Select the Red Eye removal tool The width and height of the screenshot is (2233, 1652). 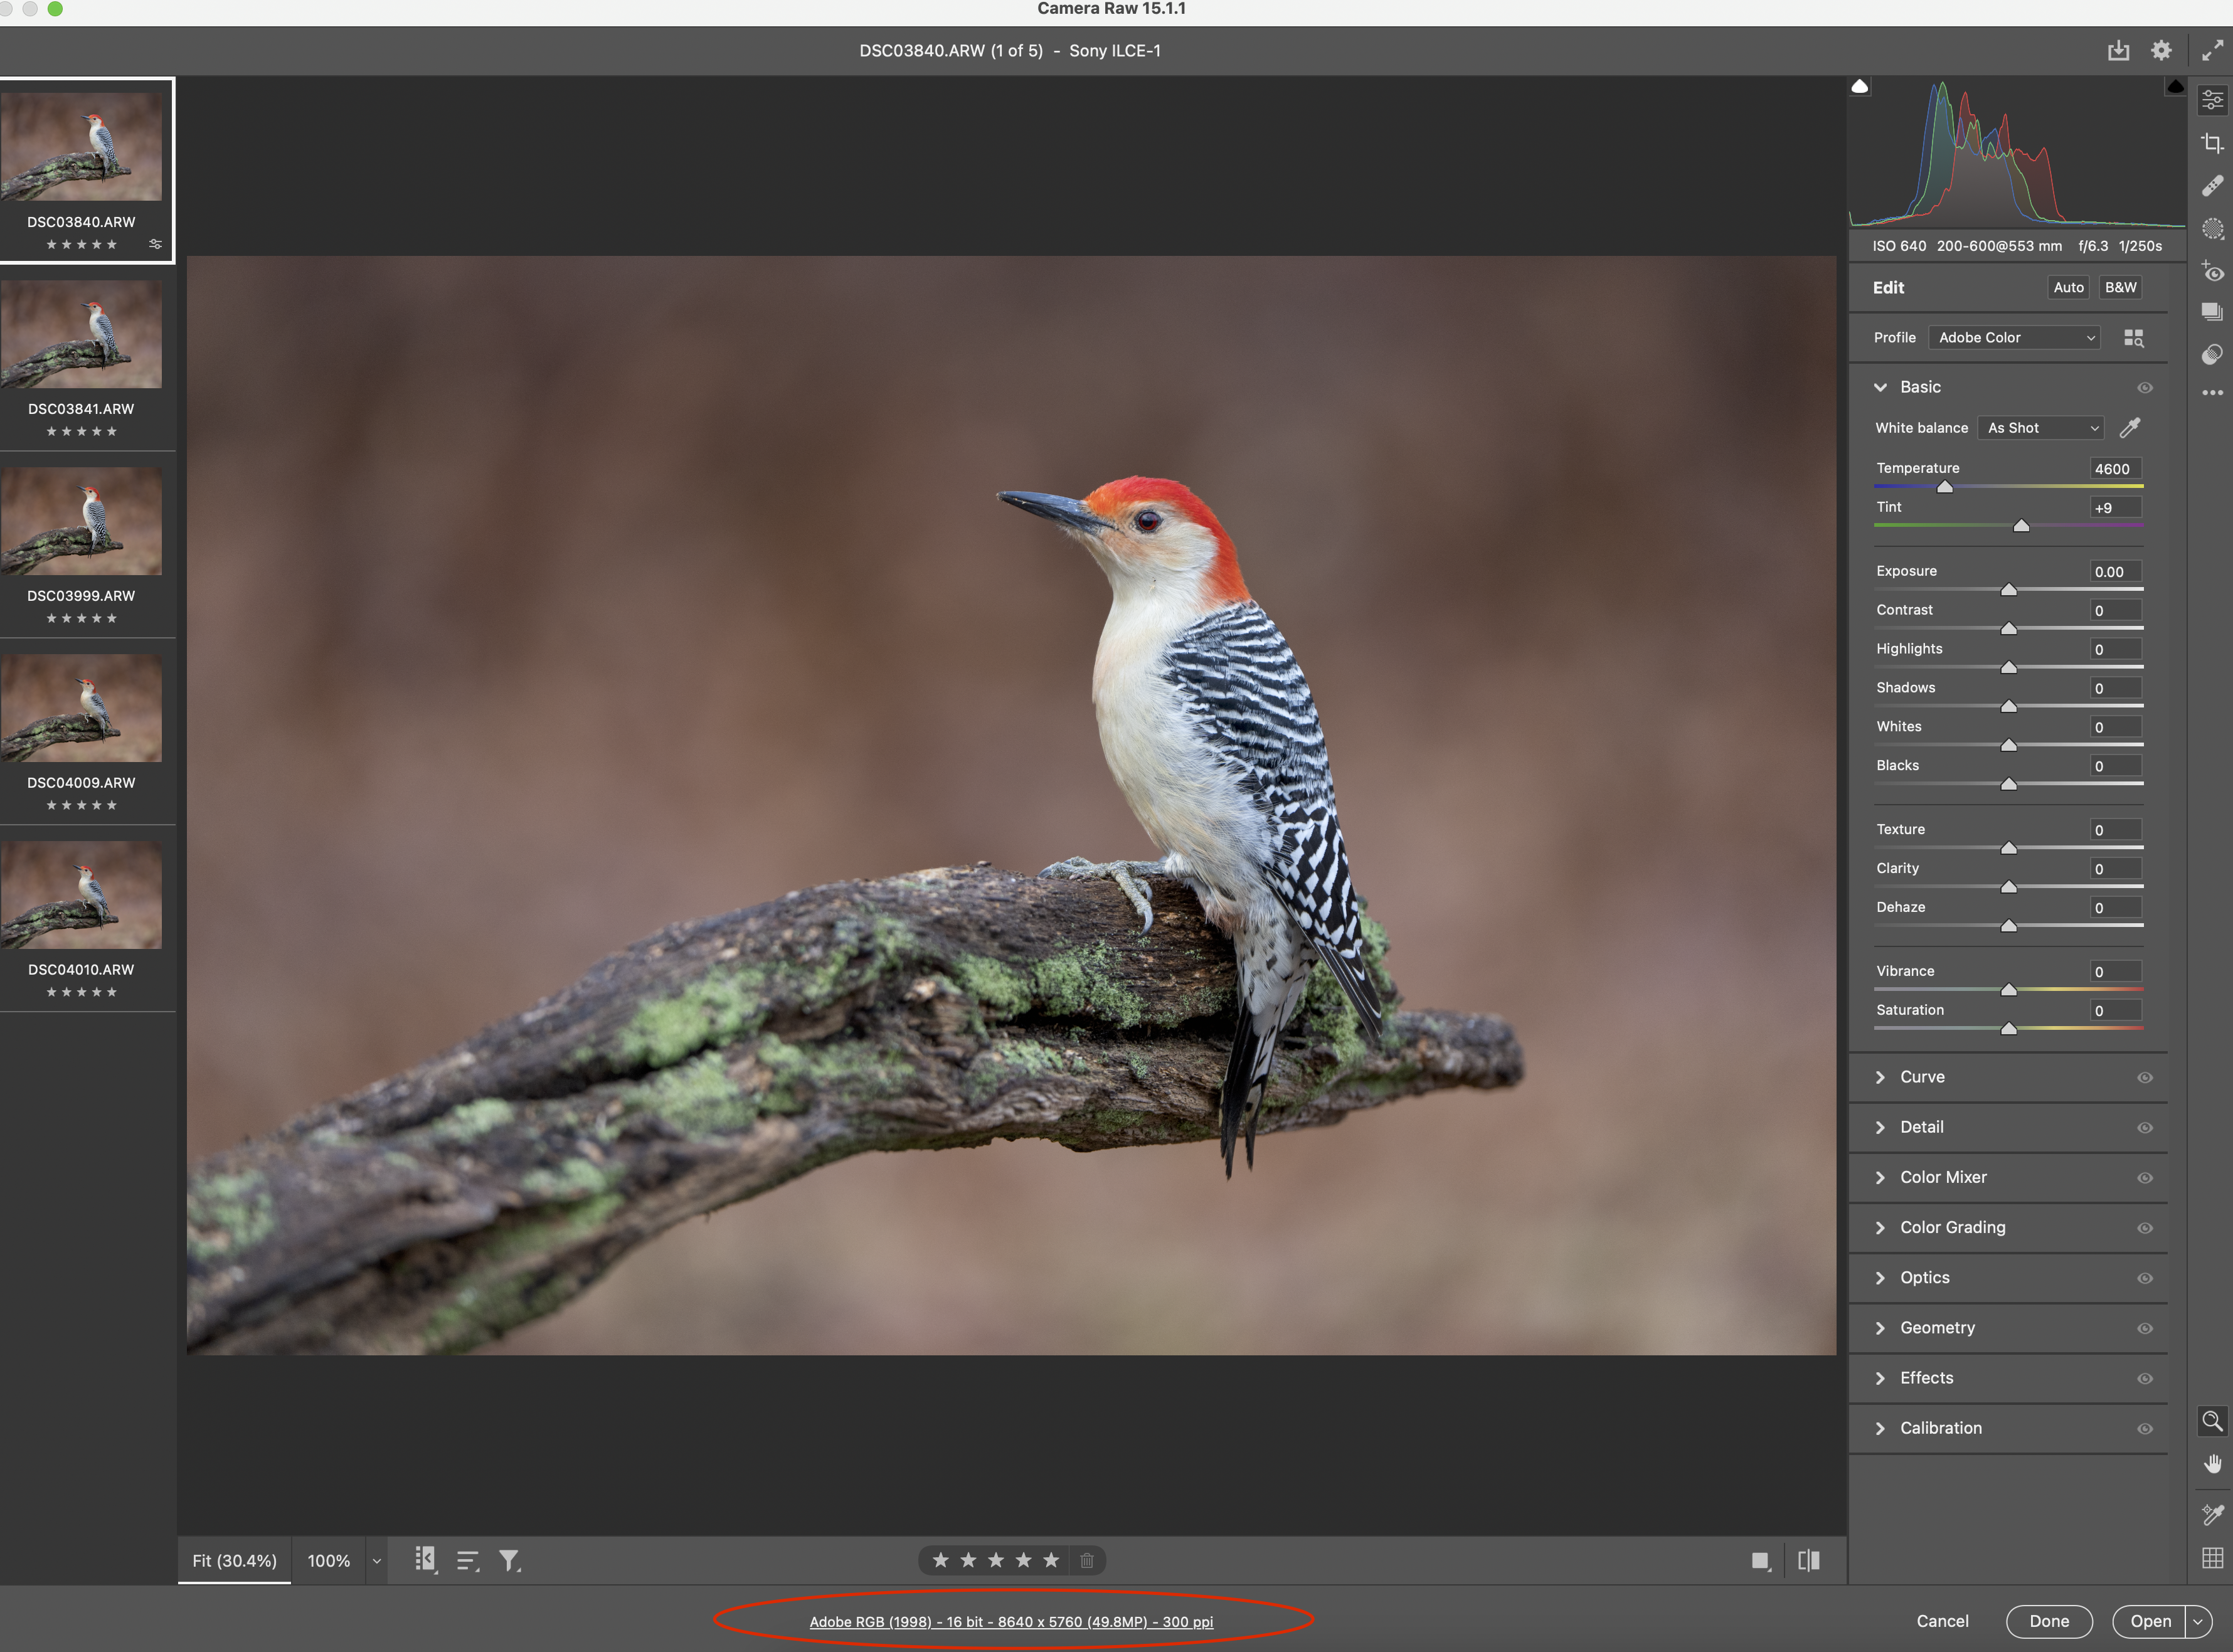(x=2212, y=272)
